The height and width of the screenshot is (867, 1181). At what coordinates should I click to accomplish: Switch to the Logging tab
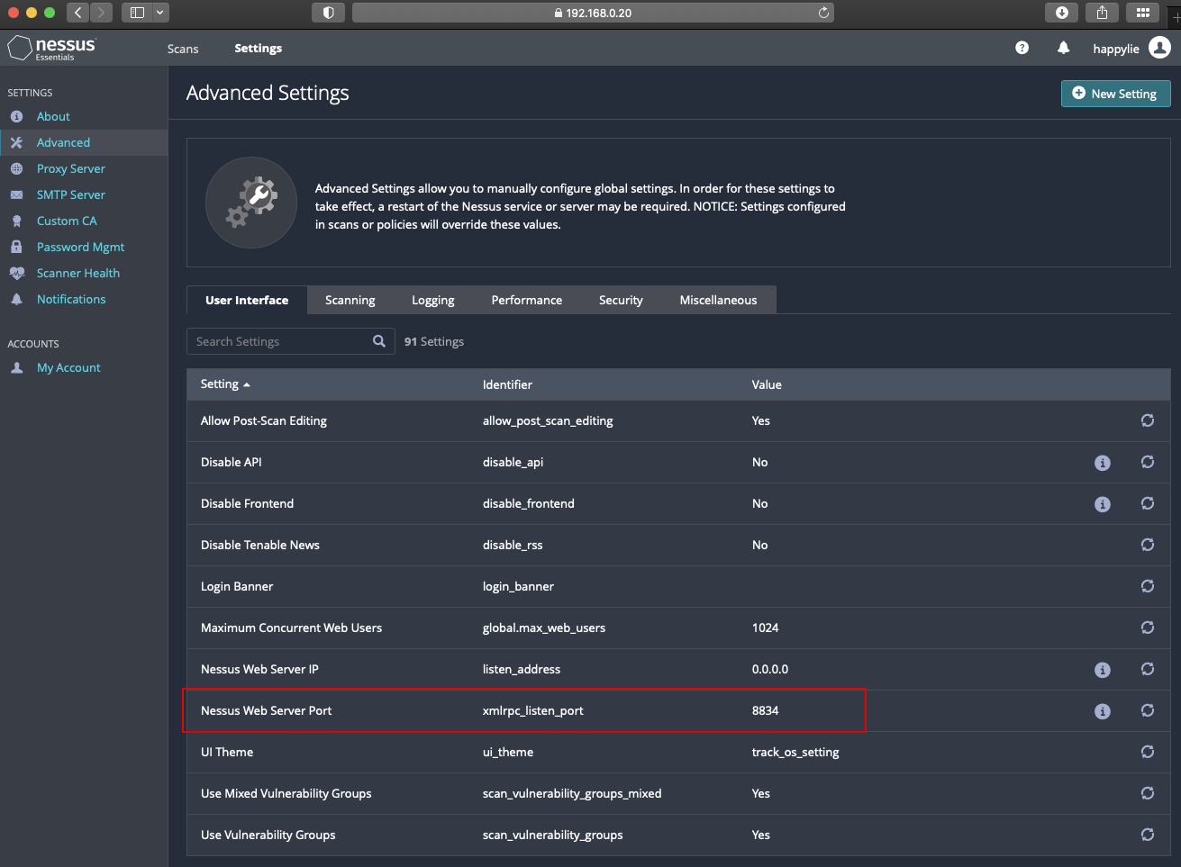tap(433, 300)
